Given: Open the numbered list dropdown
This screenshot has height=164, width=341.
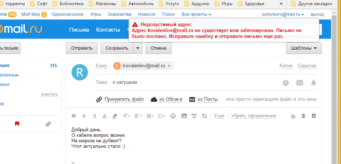Looking at the screenshot, I should (162, 116).
